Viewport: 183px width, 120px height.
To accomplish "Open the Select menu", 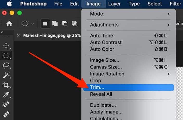I will point(155,4).
